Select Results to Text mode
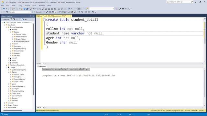This screenshot has height=116, width=207. coord(70,12)
